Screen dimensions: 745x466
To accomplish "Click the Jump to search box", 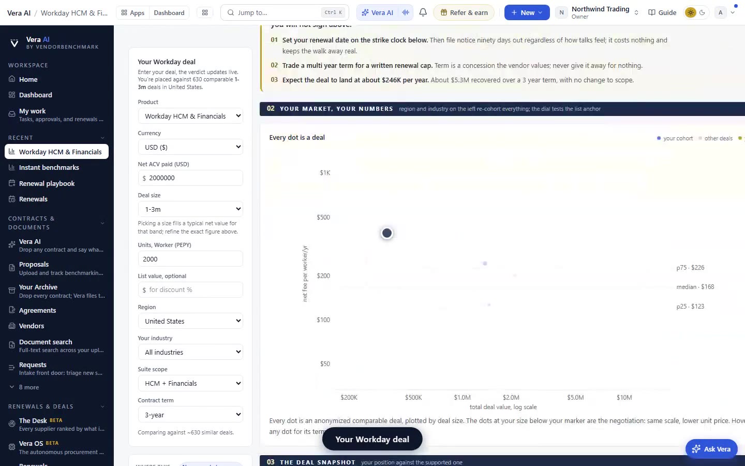I will [x=285, y=12].
